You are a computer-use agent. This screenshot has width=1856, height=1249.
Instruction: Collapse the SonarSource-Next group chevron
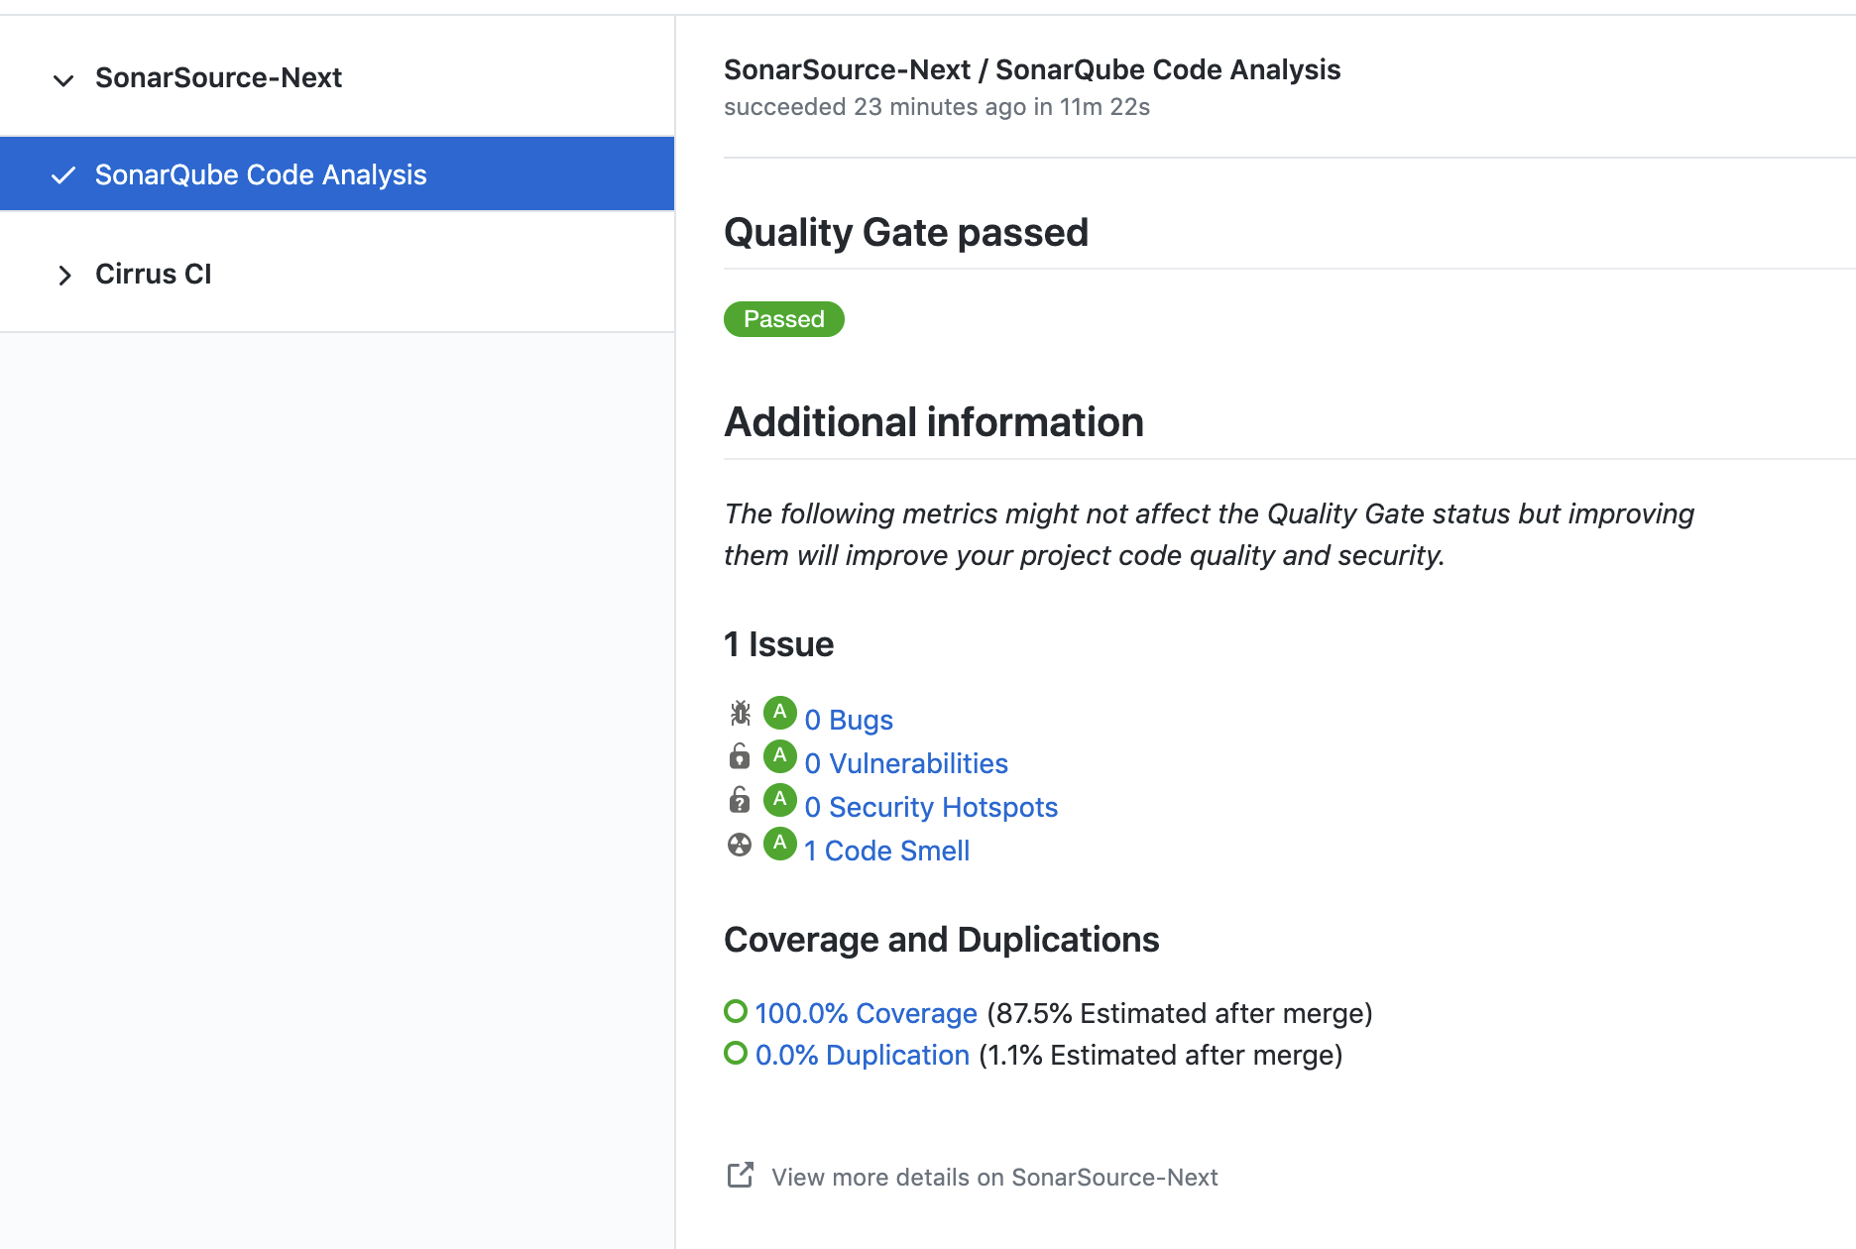(x=63, y=80)
